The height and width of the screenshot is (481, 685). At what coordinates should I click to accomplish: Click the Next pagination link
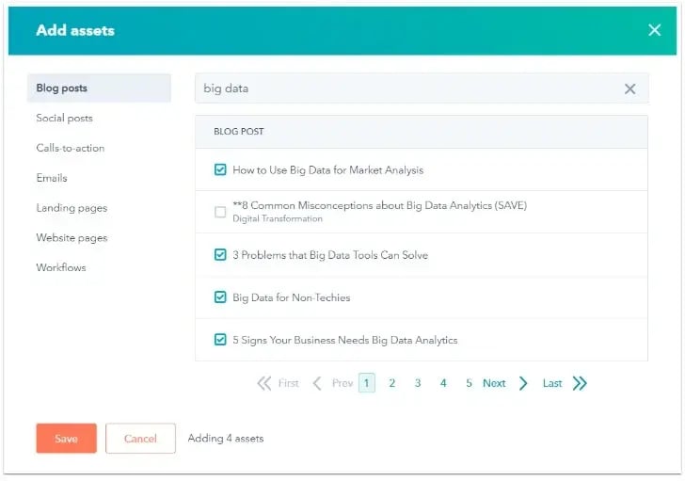point(494,383)
